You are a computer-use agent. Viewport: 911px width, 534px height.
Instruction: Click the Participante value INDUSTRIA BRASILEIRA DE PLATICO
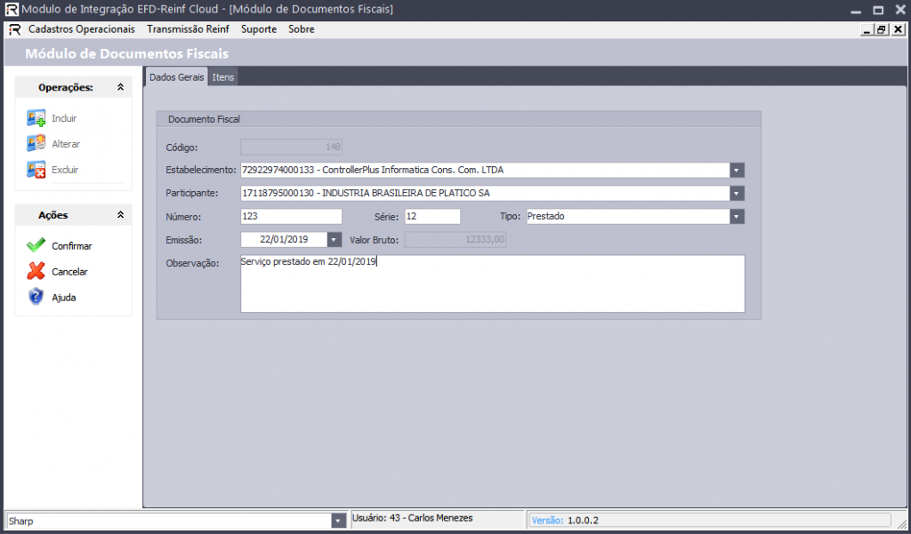click(366, 194)
